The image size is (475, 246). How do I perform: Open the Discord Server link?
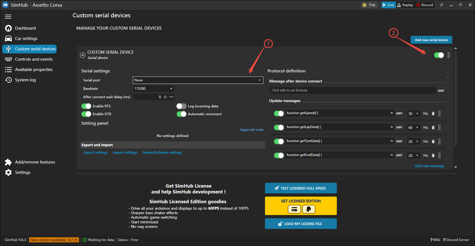456,240
